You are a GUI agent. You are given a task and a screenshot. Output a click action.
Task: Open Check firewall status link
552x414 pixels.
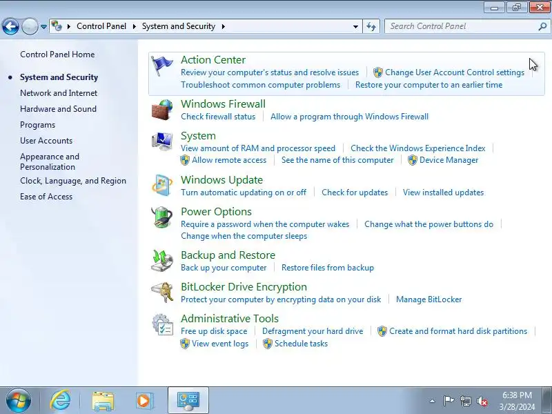[x=218, y=117]
